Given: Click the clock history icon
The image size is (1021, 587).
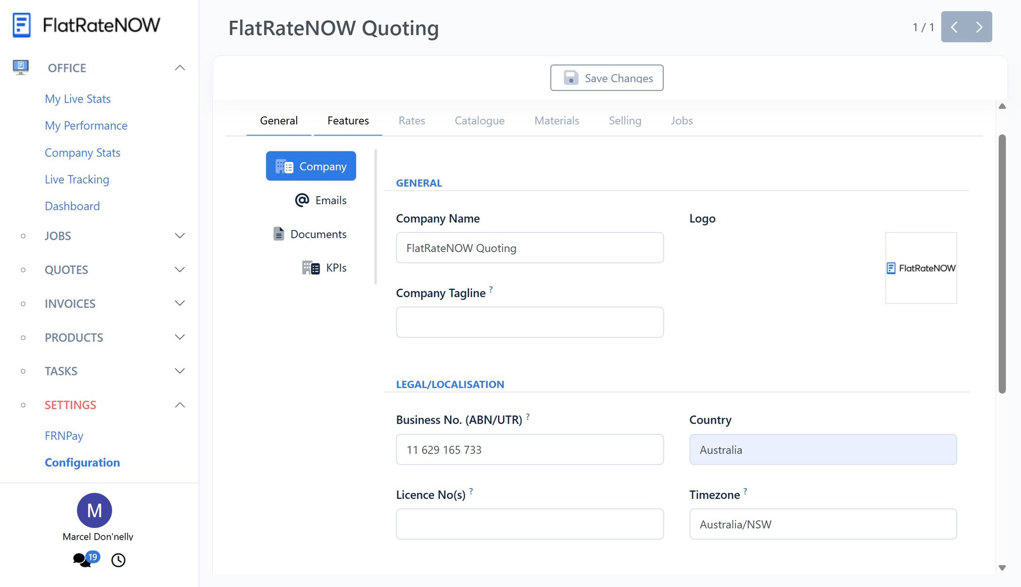Looking at the screenshot, I should click(x=118, y=560).
